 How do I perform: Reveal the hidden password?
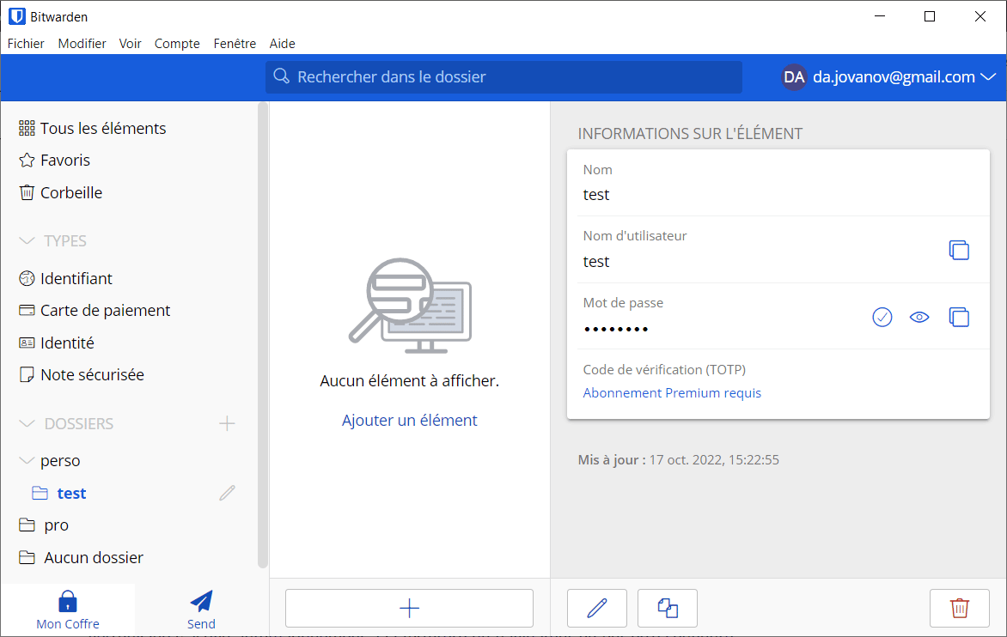click(919, 317)
